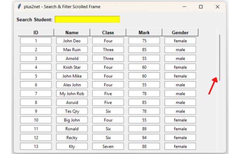Click the Class column header

(108, 32)
